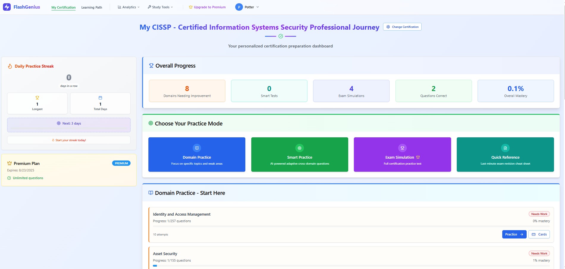Viewport: 565px width, 269px height.
Task: Open Cards for Identity and Access Management
Action: click(539, 234)
